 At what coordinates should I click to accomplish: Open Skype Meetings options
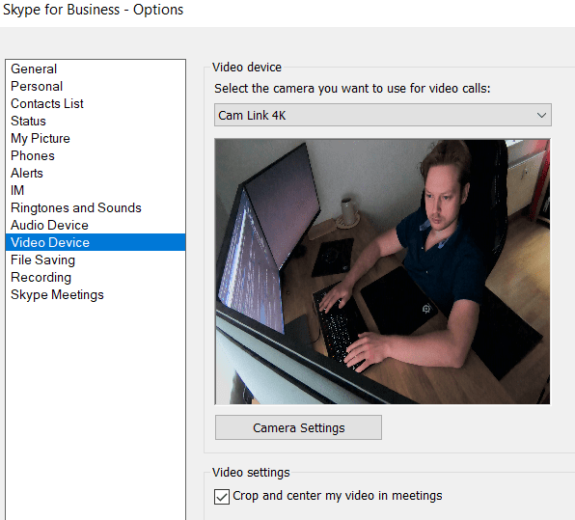[x=57, y=294]
